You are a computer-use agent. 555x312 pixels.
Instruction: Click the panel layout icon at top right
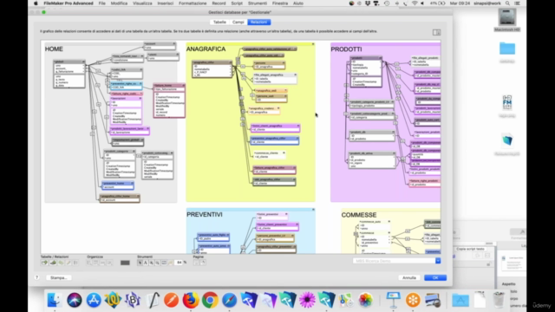pyautogui.click(x=436, y=33)
